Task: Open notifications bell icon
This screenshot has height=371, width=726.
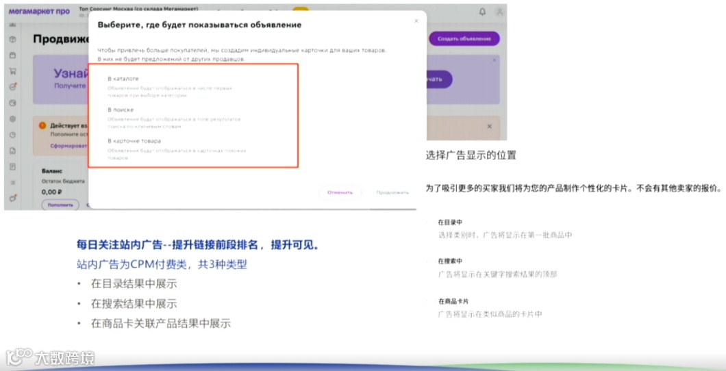Action: coord(482,12)
